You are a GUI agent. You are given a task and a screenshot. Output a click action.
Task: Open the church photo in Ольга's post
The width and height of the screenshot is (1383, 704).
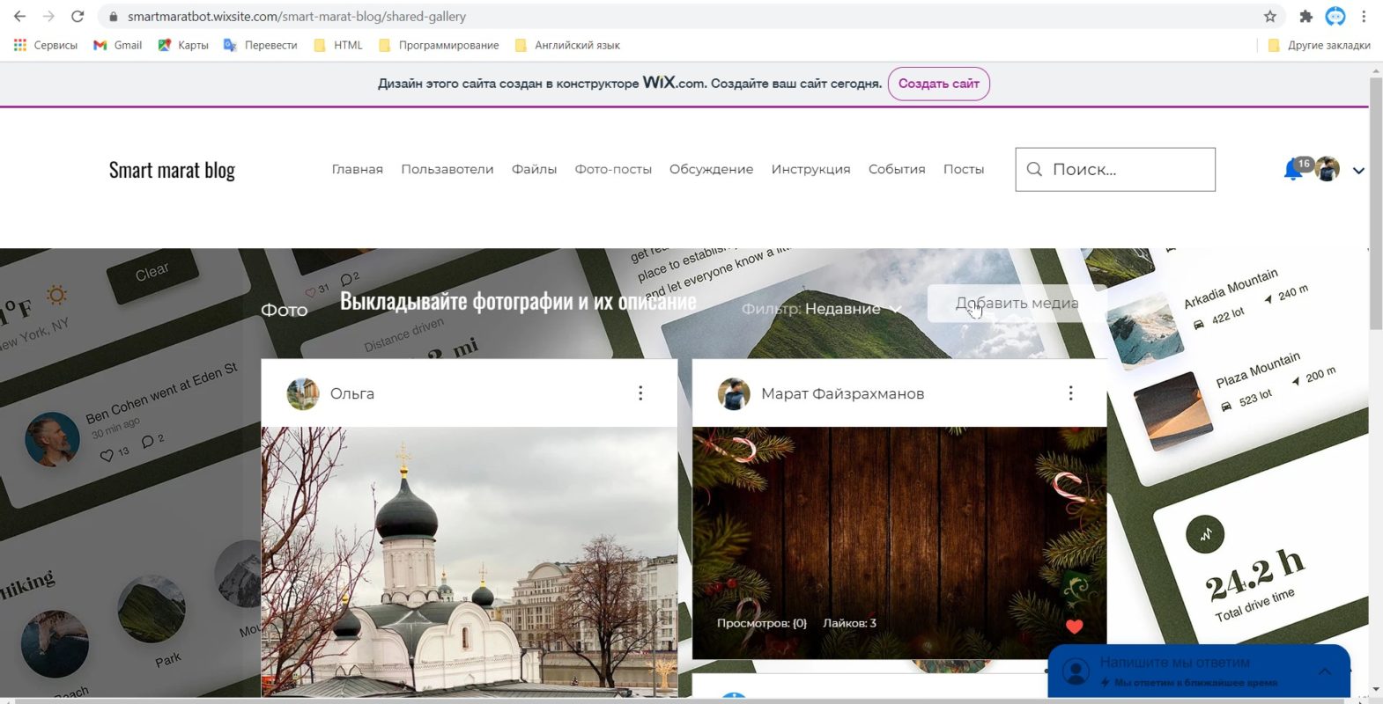(470, 562)
